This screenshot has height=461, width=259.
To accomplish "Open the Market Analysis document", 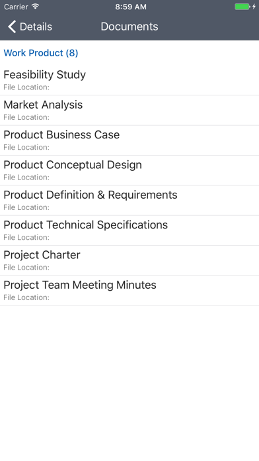I will click(129, 110).
